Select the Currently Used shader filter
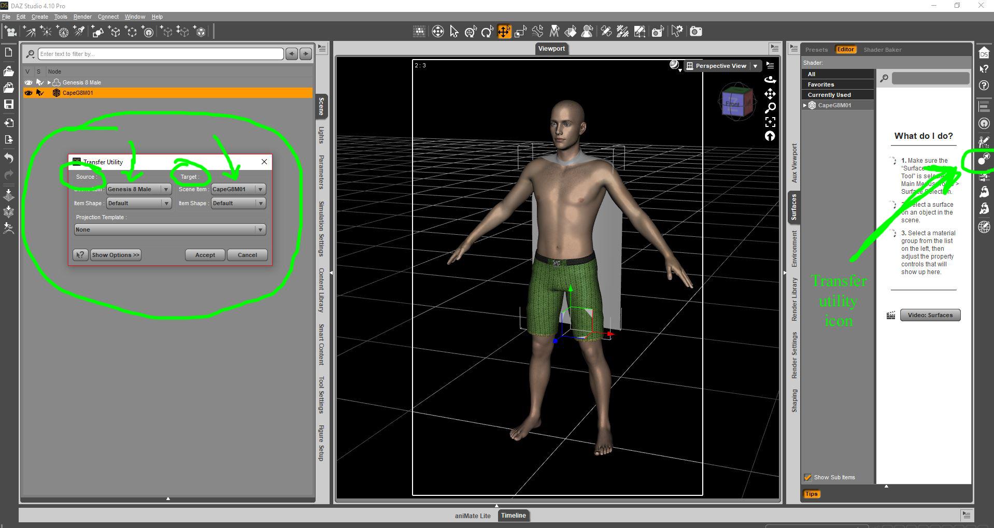The width and height of the screenshot is (994, 528). coord(837,95)
